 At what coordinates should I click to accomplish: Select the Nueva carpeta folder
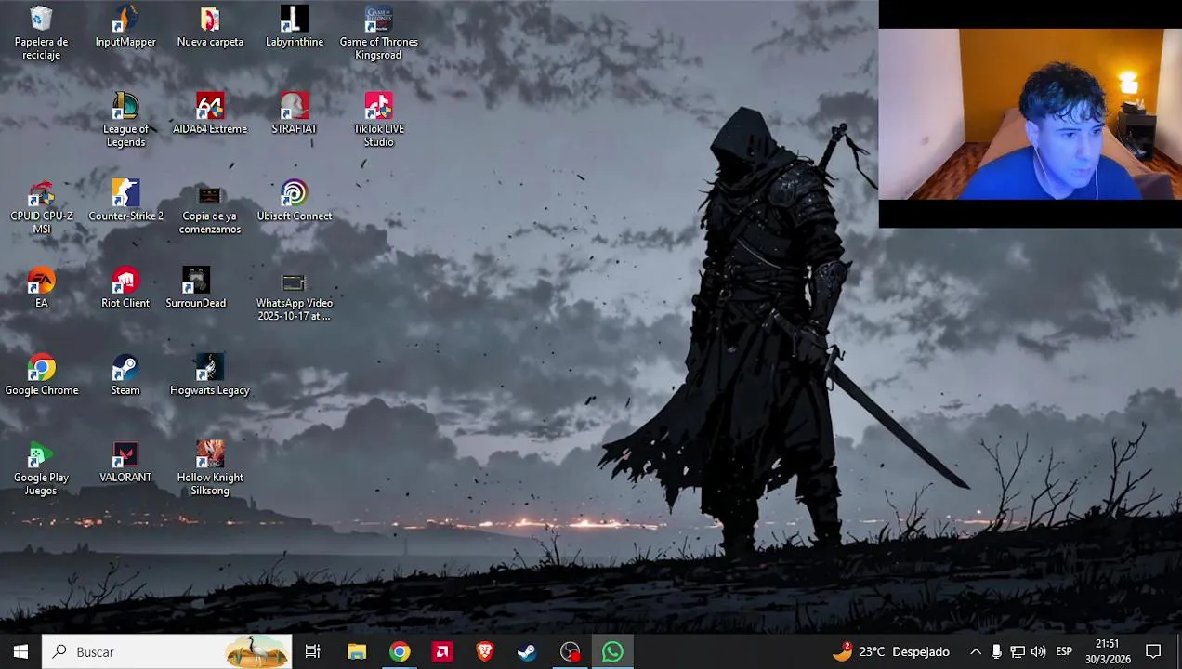210,27
